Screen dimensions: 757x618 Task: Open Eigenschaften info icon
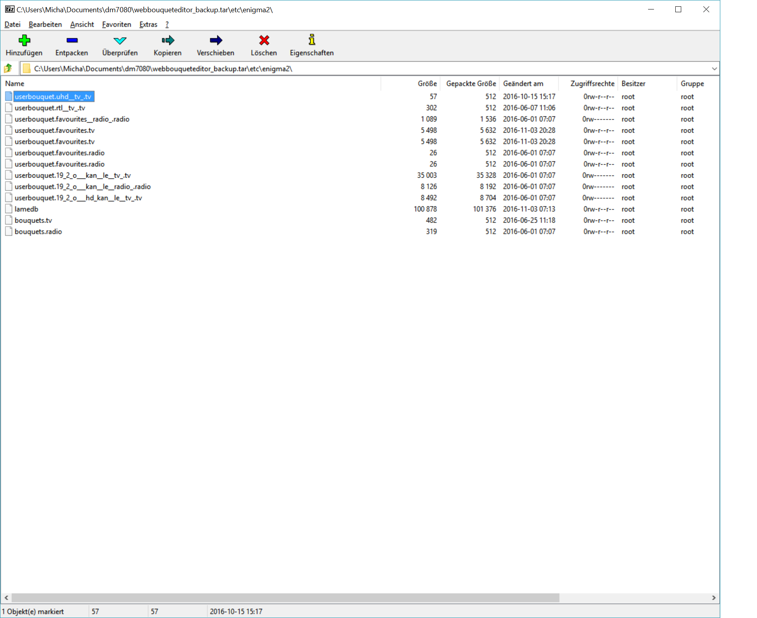pos(311,40)
